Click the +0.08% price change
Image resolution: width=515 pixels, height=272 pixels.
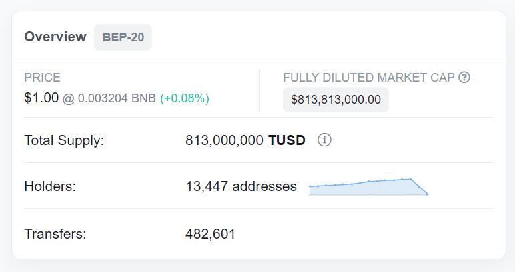click(185, 98)
